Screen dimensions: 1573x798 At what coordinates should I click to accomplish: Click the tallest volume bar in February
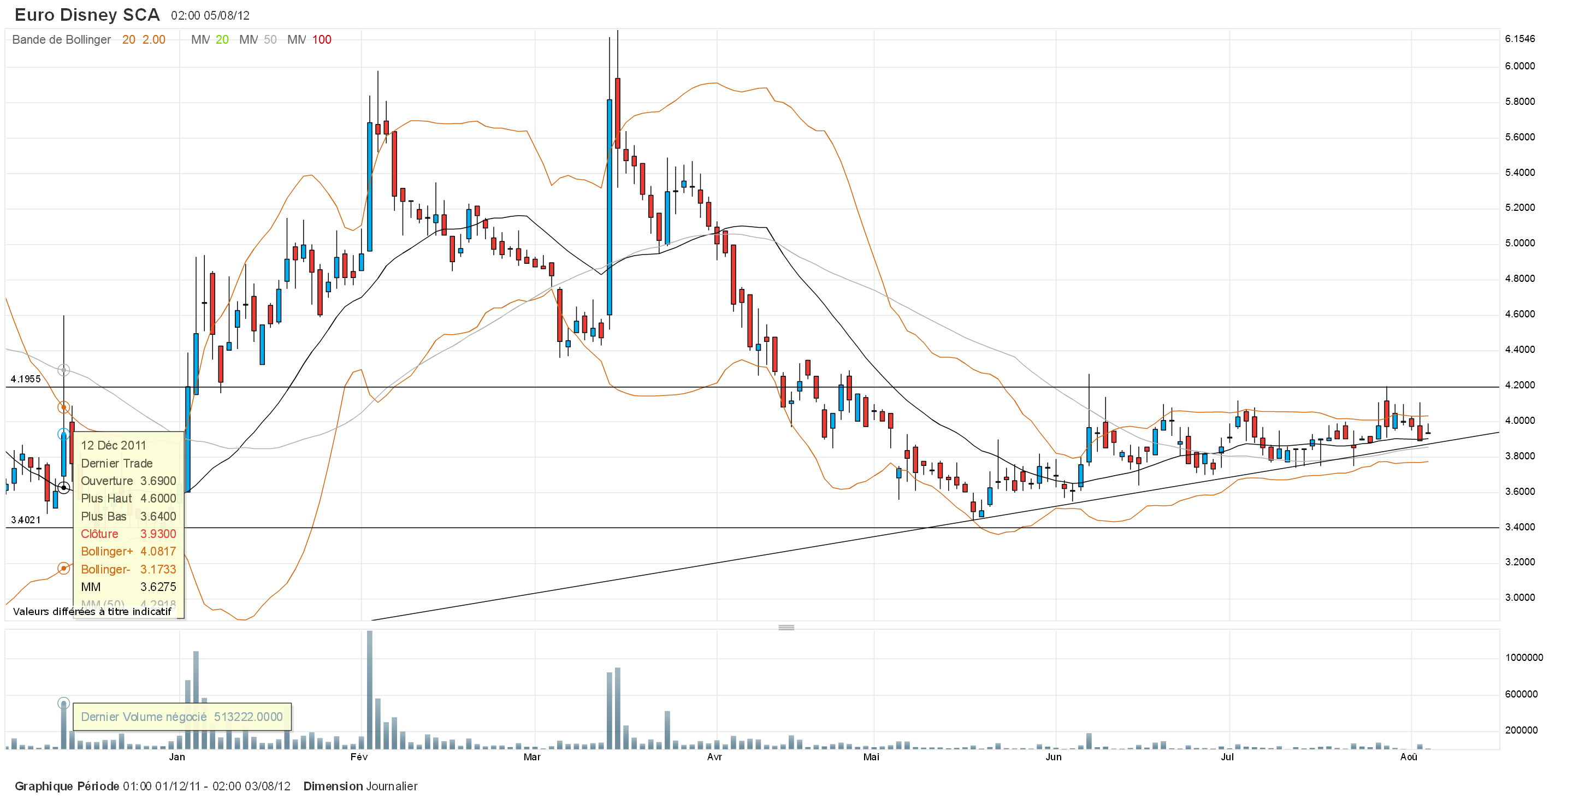pyautogui.click(x=369, y=690)
